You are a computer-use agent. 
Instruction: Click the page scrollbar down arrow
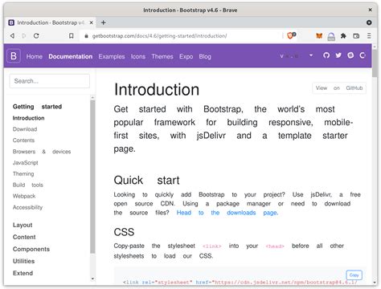pyautogui.click(x=375, y=283)
